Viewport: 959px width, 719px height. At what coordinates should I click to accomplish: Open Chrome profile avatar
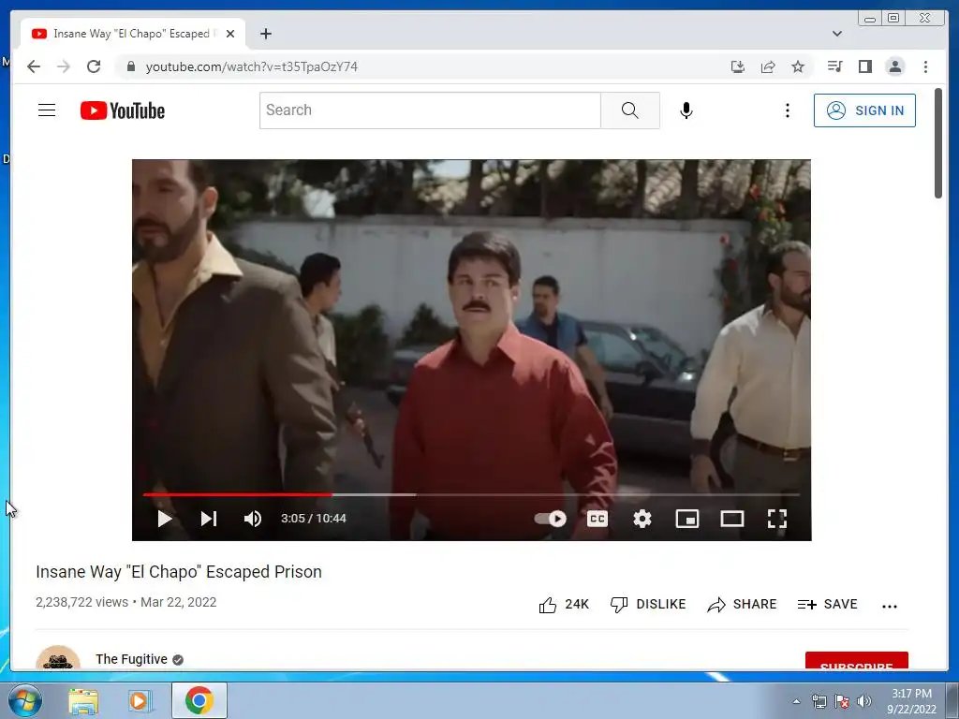click(x=894, y=66)
